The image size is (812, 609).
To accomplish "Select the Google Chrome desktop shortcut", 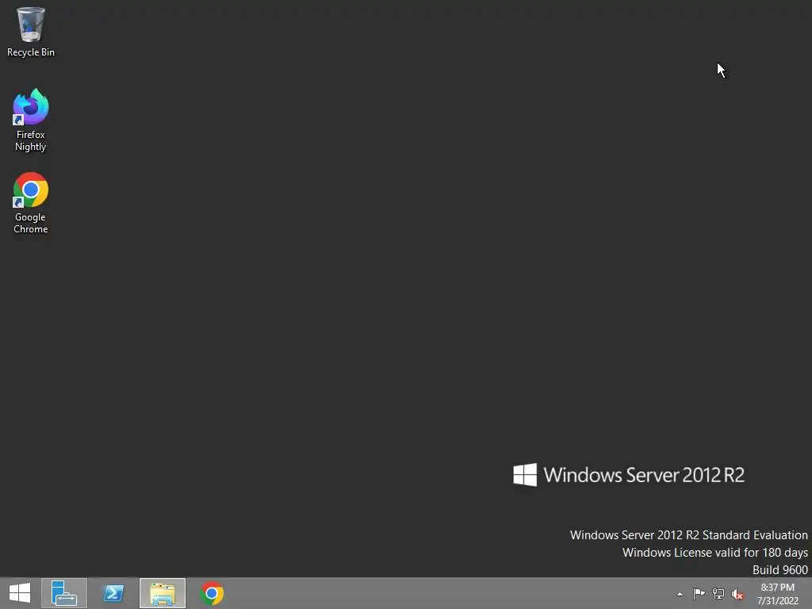I will point(31,202).
